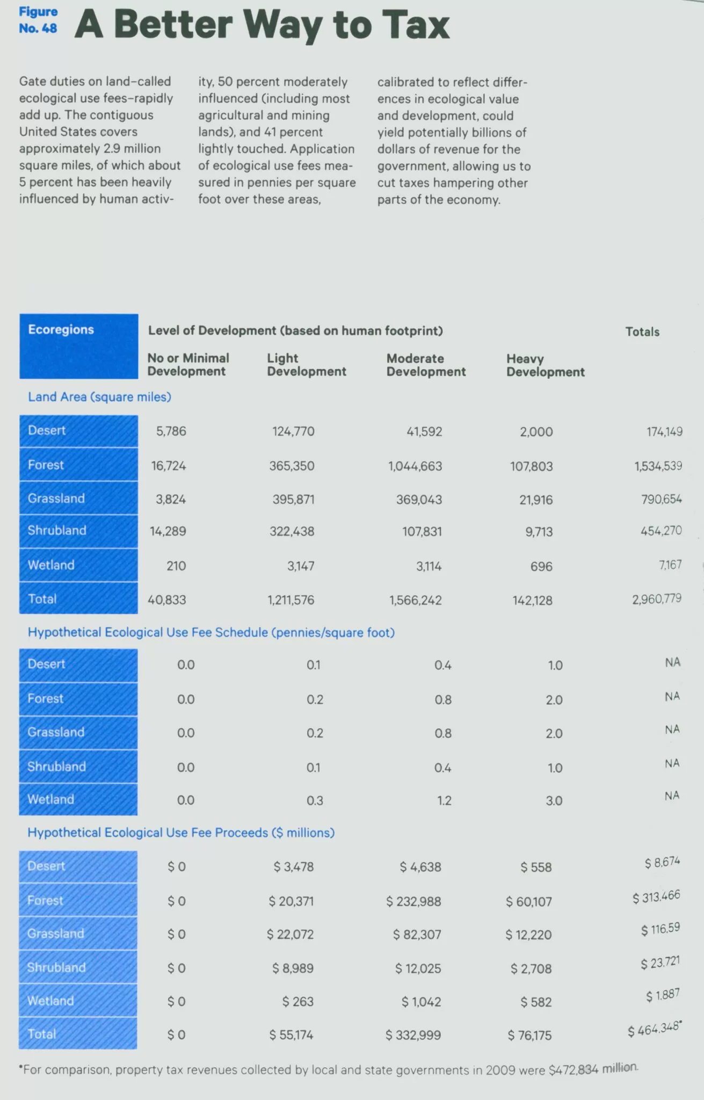Viewport: 704px width, 1100px height.
Task: Click the 2,960,779 total land area value
Action: tap(656, 599)
